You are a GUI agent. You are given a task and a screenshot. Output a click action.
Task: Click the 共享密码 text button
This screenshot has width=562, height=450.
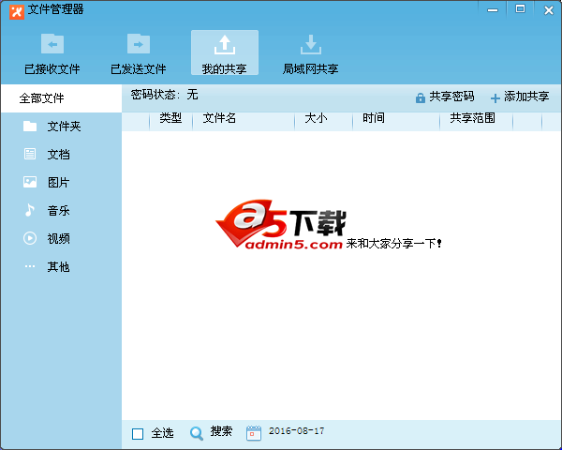[x=451, y=97]
